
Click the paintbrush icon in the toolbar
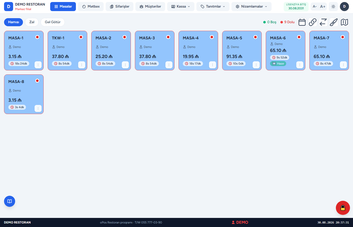pos(334,22)
